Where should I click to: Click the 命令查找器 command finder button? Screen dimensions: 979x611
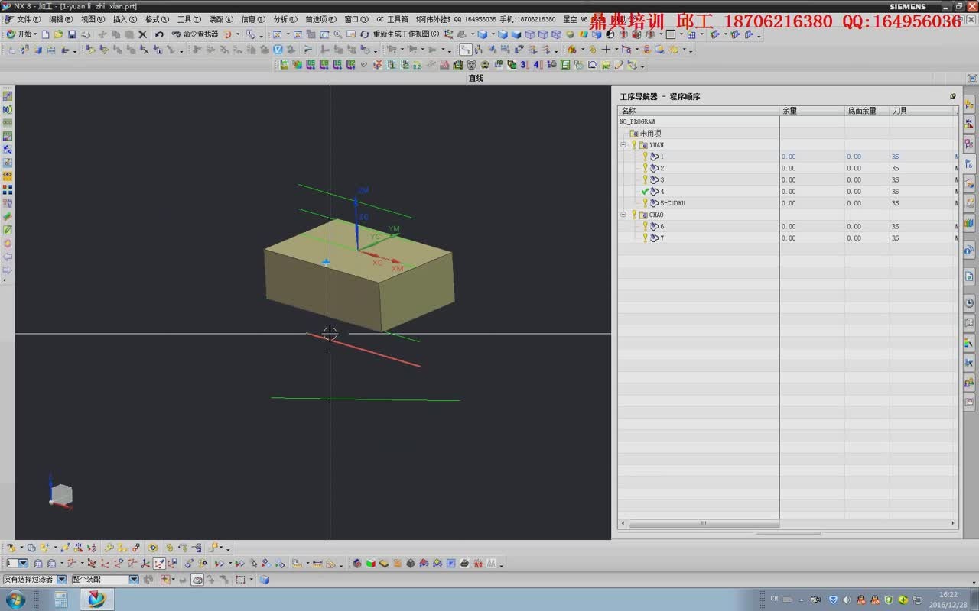195,34
